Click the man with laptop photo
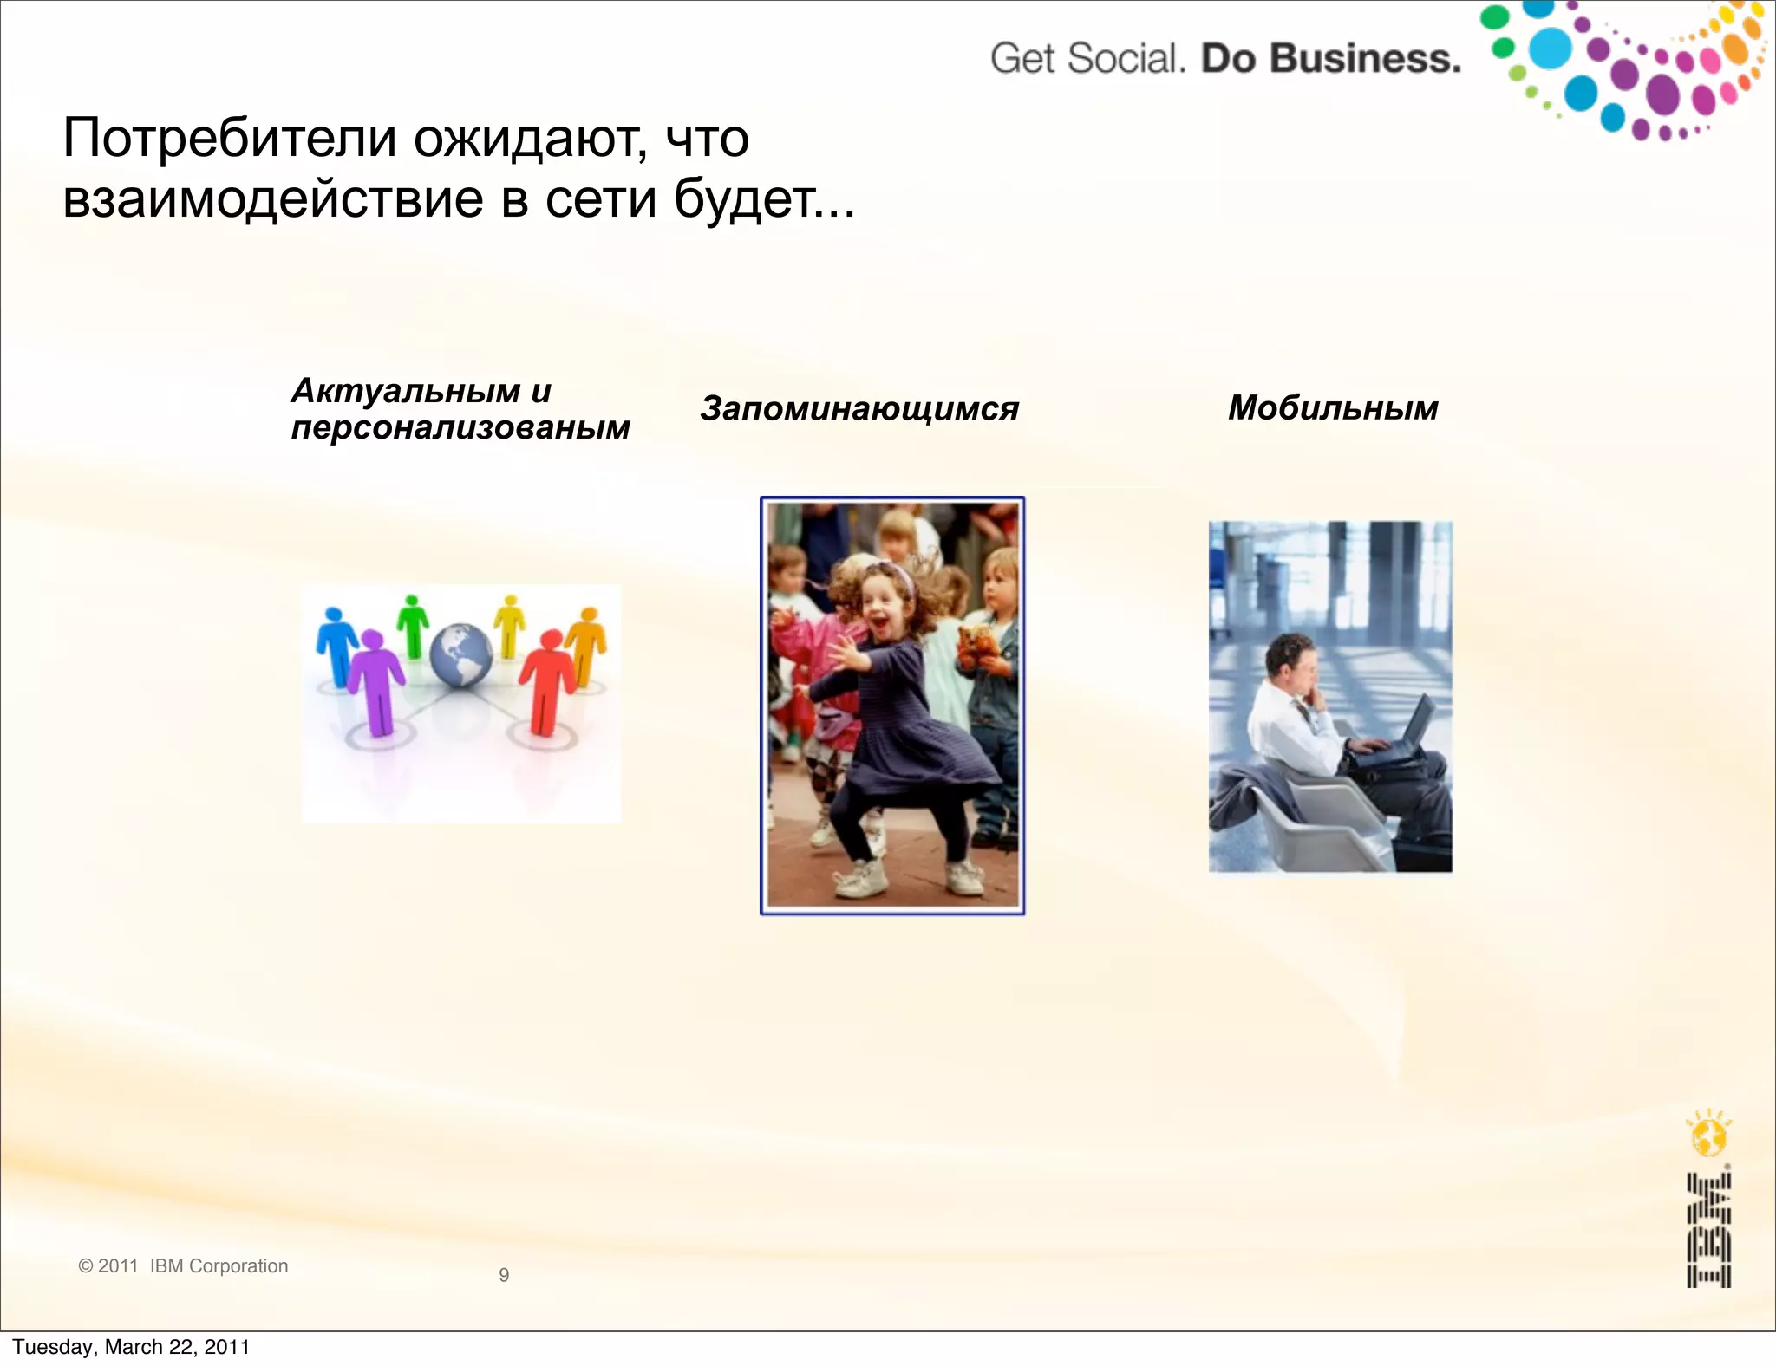 point(1330,697)
